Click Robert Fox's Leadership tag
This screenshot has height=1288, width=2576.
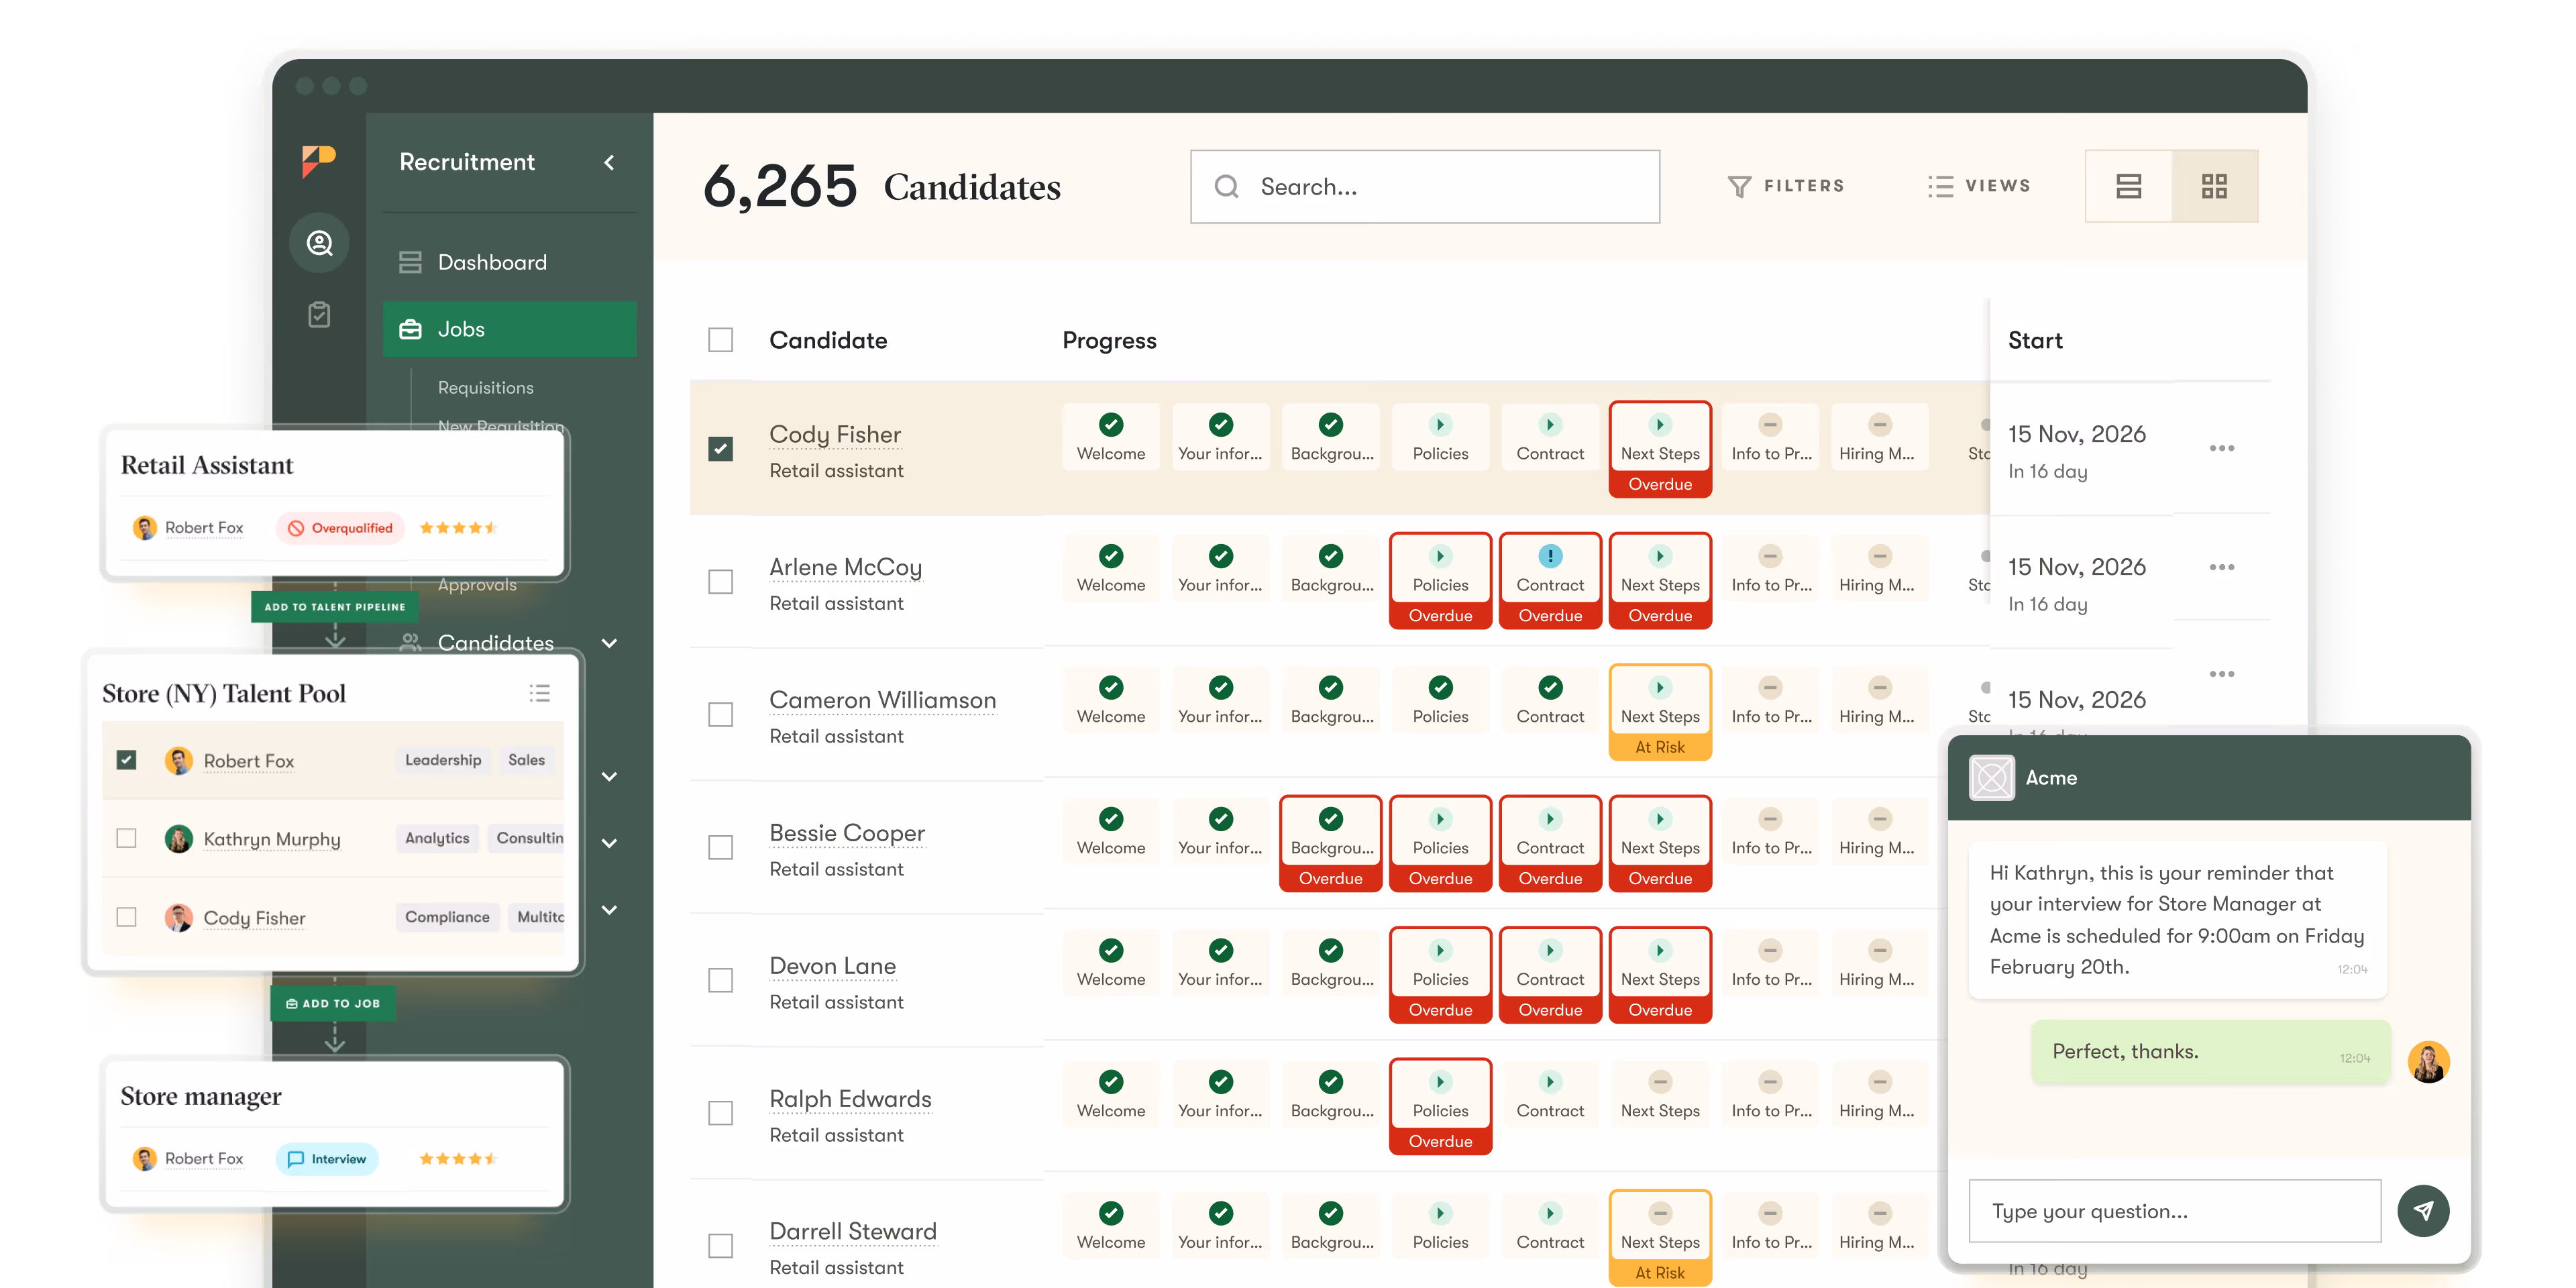443,760
